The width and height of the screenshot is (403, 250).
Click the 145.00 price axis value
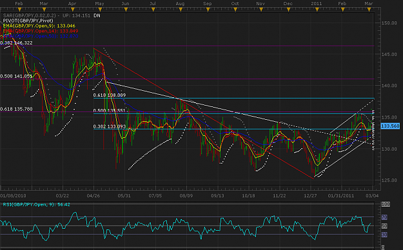coord(389,55)
